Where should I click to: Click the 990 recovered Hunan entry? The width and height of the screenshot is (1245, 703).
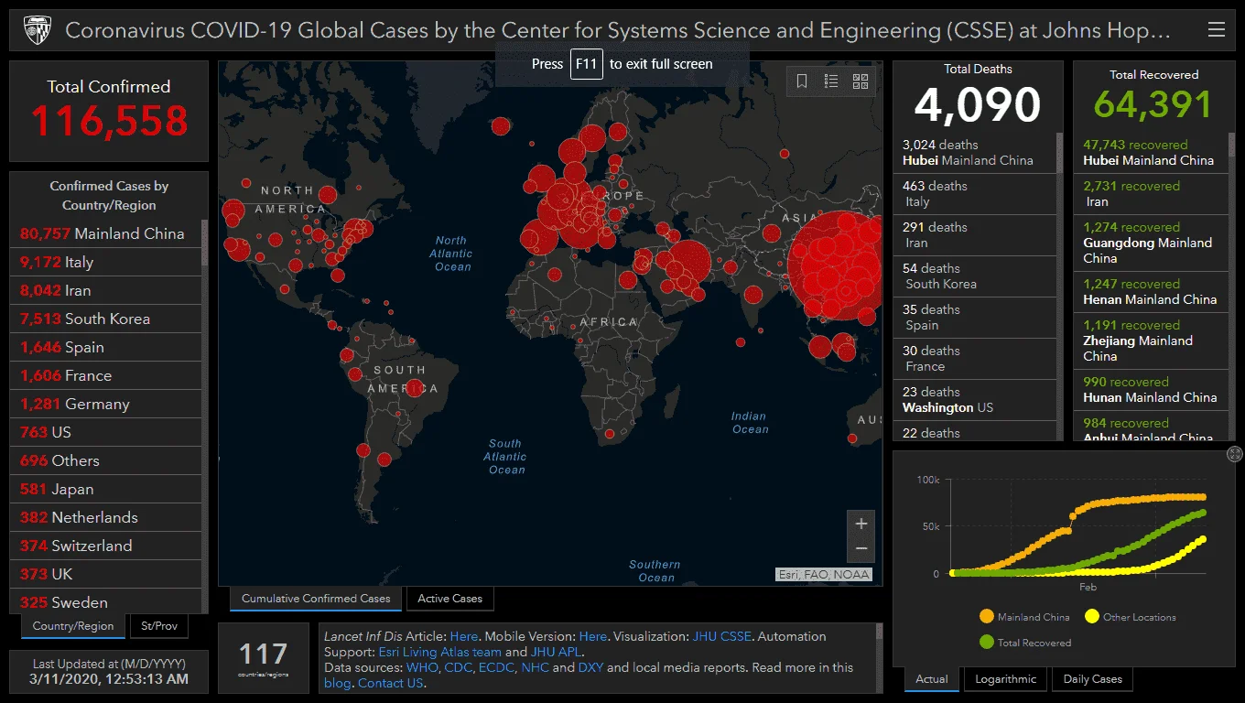point(1151,390)
